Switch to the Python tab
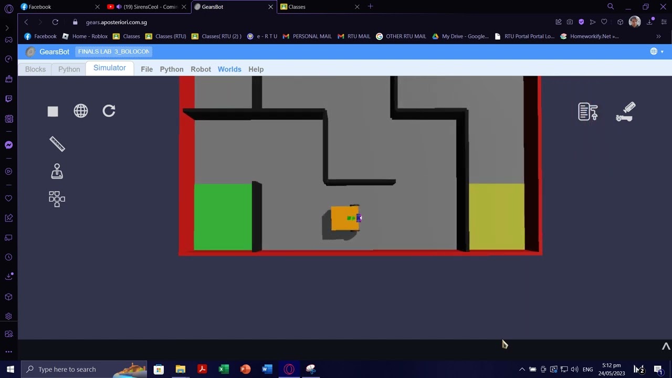The width and height of the screenshot is (672, 378). click(69, 69)
